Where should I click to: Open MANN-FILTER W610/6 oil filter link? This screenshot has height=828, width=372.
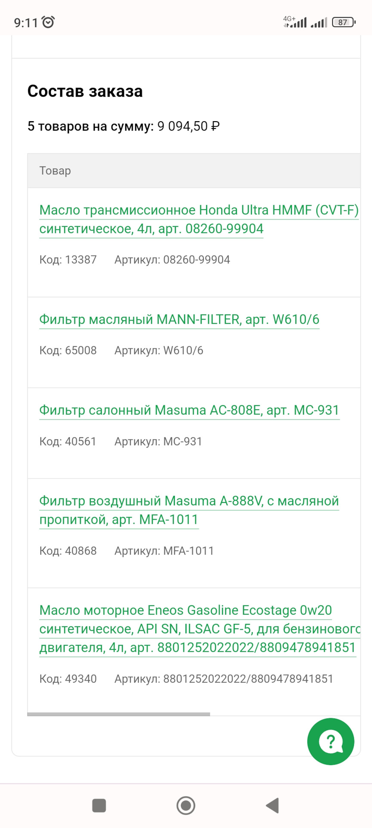[179, 320]
